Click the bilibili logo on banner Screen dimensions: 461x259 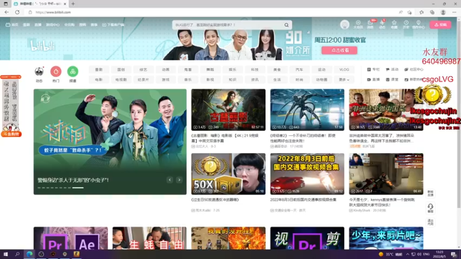(x=43, y=46)
